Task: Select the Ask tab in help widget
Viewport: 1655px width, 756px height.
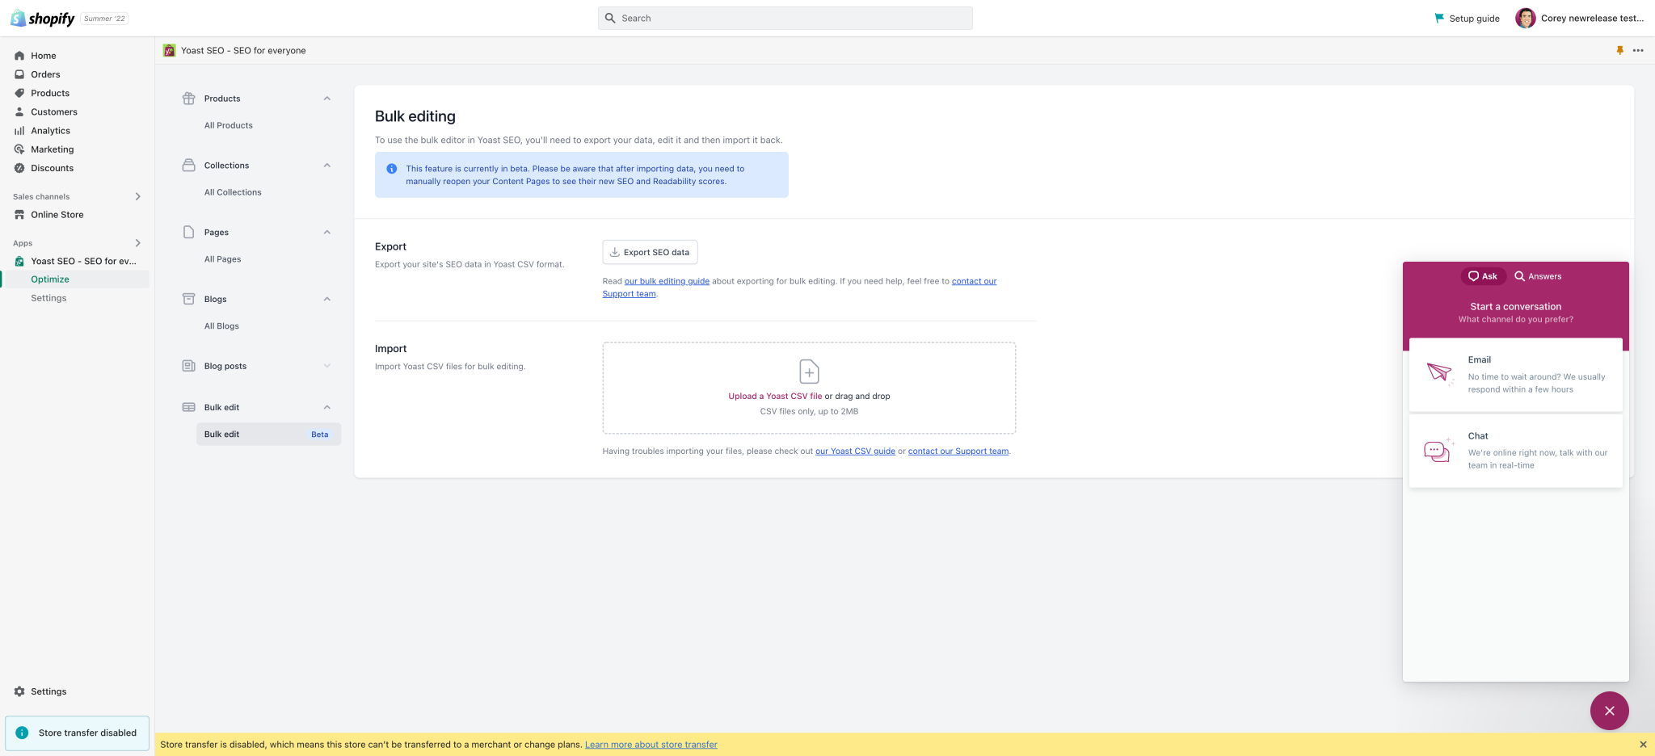Action: click(x=1483, y=276)
